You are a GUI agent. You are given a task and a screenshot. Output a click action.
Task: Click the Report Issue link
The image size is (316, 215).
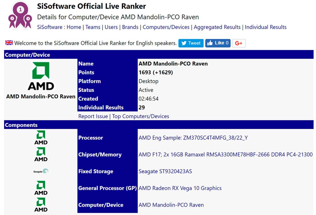tap(93, 116)
